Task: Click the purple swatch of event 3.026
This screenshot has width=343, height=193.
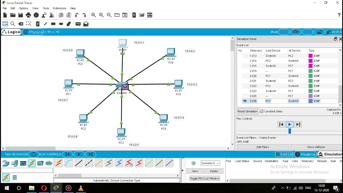Action: click(311, 101)
